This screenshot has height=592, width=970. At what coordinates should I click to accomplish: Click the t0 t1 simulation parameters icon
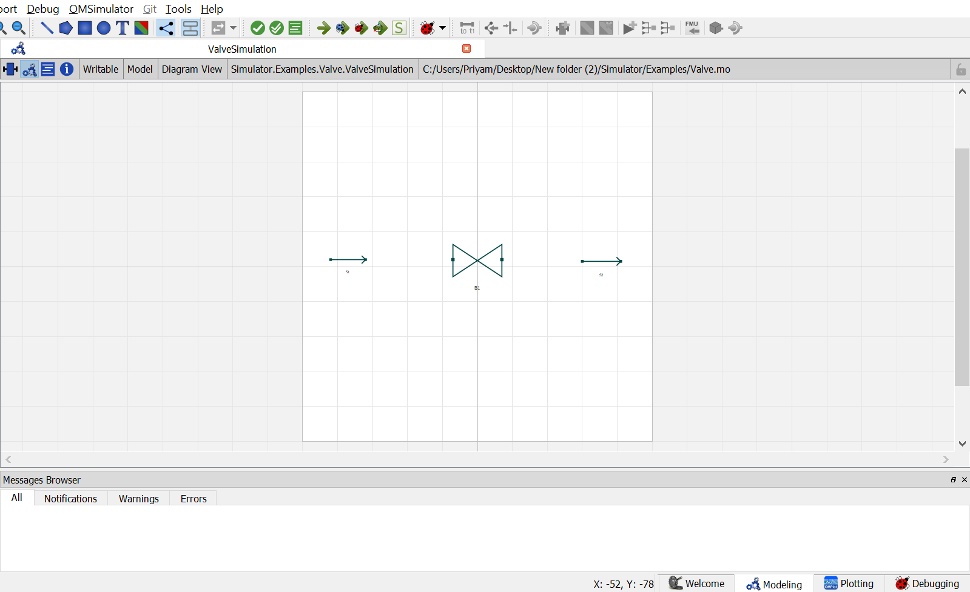click(x=467, y=28)
